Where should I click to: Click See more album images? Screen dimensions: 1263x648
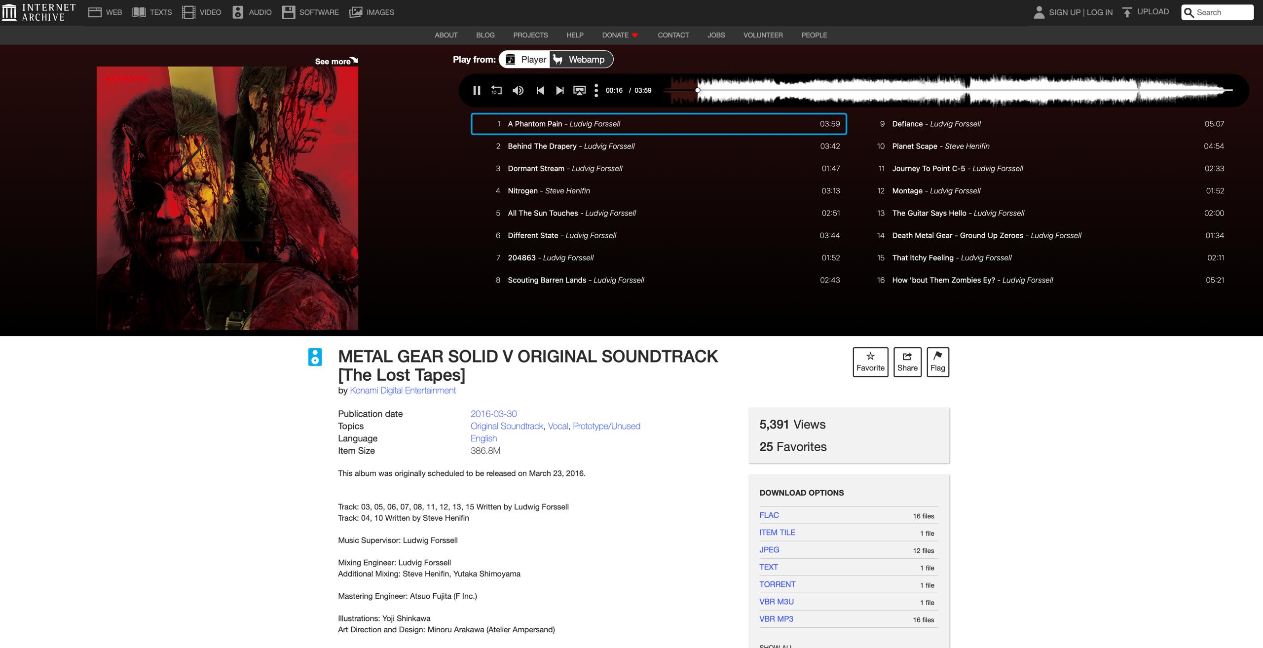[336, 61]
